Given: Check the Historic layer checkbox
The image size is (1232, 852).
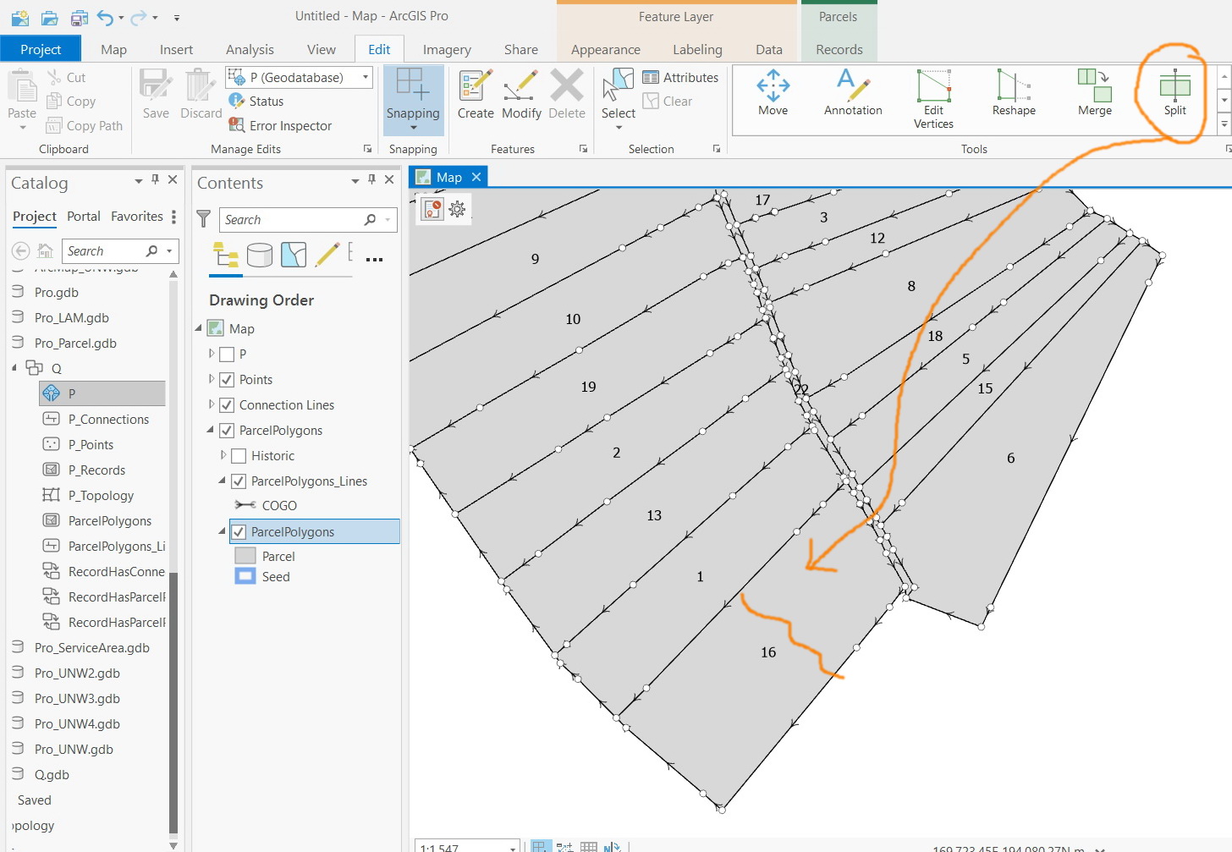Looking at the screenshot, I should click(x=239, y=455).
